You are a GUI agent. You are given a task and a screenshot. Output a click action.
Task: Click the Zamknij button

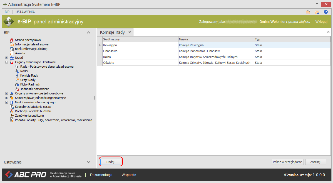315,162
